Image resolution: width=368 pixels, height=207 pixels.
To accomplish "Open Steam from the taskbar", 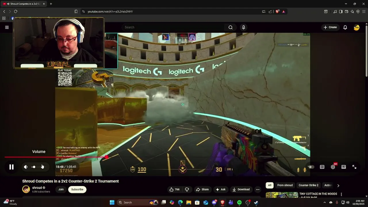I will click(256, 202).
